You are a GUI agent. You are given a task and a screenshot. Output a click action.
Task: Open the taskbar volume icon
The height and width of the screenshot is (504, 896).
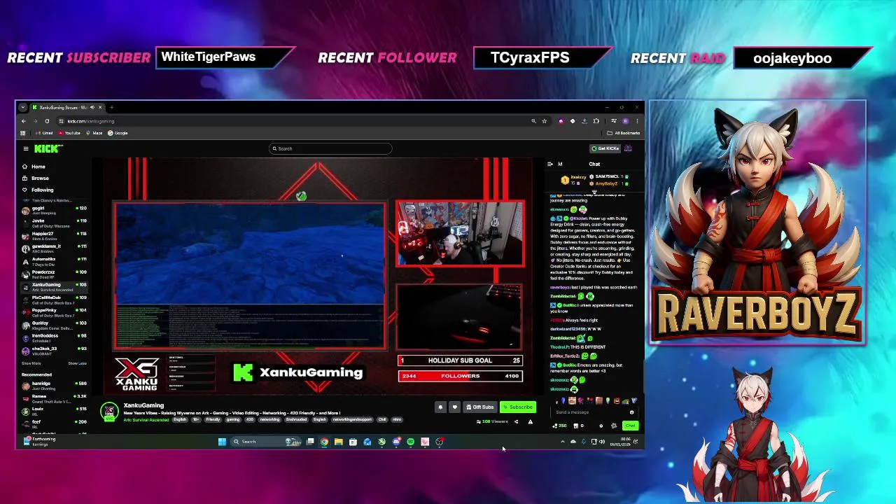602,442
